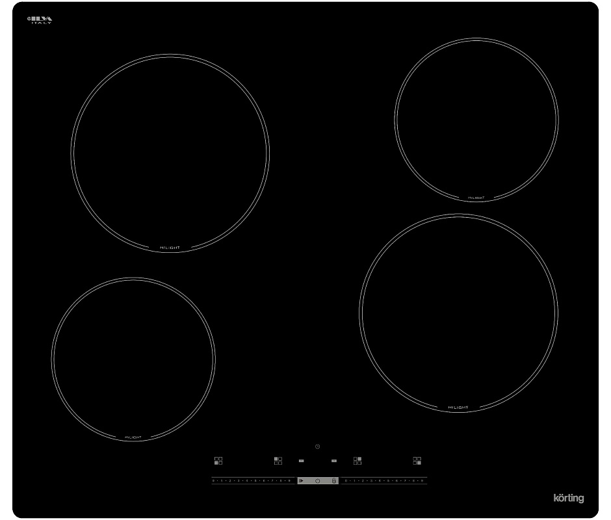The height and width of the screenshot is (520, 611).
Task: Click HiLight label on front-right zone
Action: tap(458, 408)
